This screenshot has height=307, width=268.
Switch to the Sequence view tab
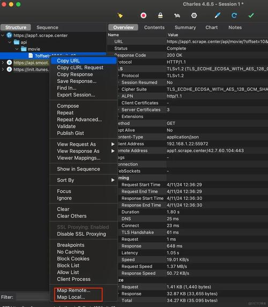47,27
